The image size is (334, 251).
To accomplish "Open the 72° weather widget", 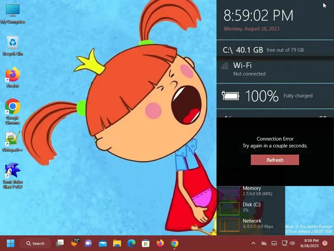I will (x=75, y=243).
